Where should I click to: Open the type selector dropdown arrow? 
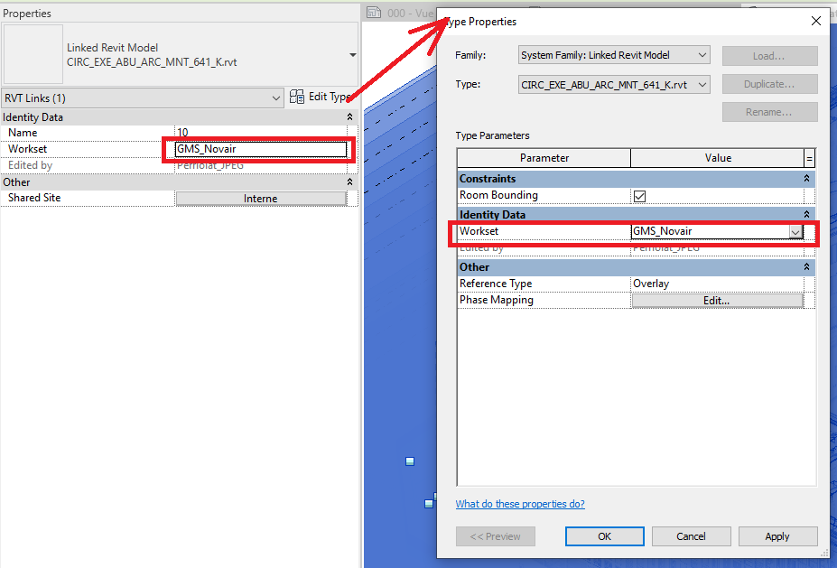pyautogui.click(x=352, y=55)
